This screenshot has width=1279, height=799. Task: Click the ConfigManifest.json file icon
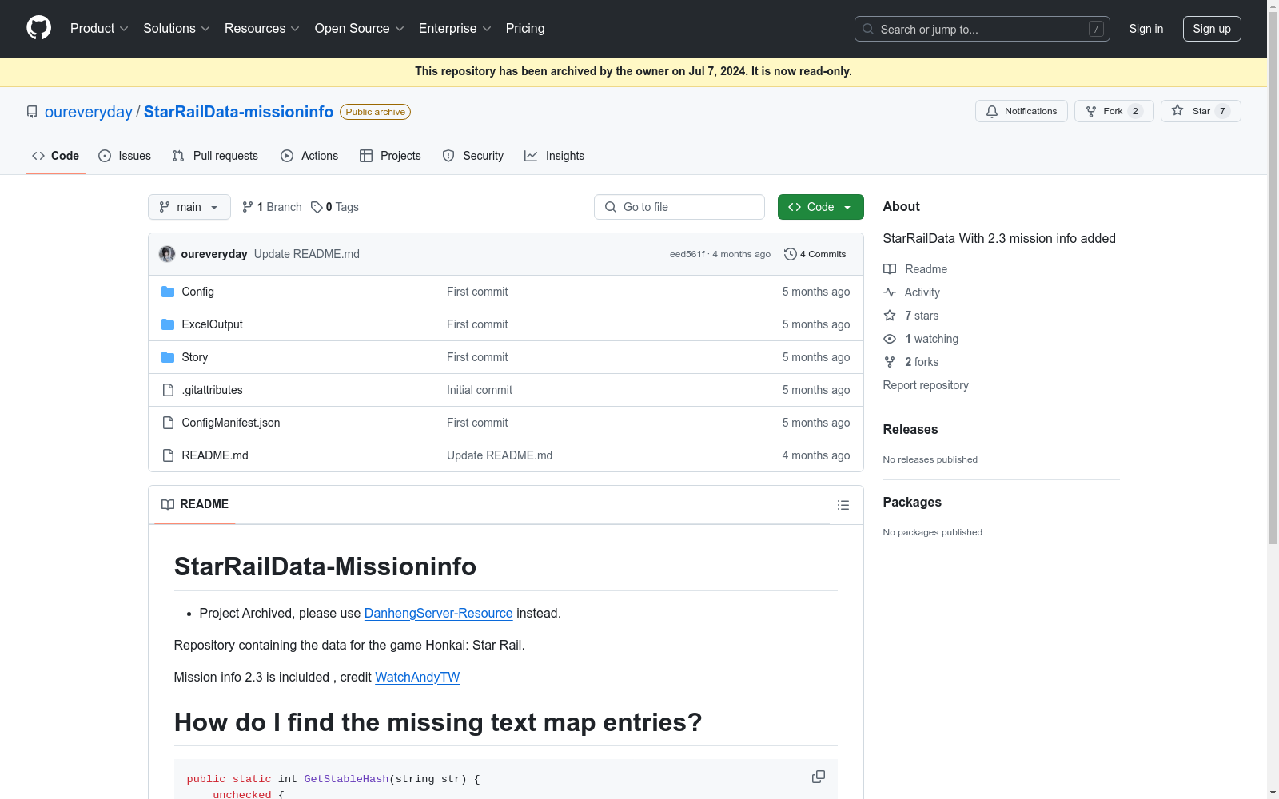(168, 423)
